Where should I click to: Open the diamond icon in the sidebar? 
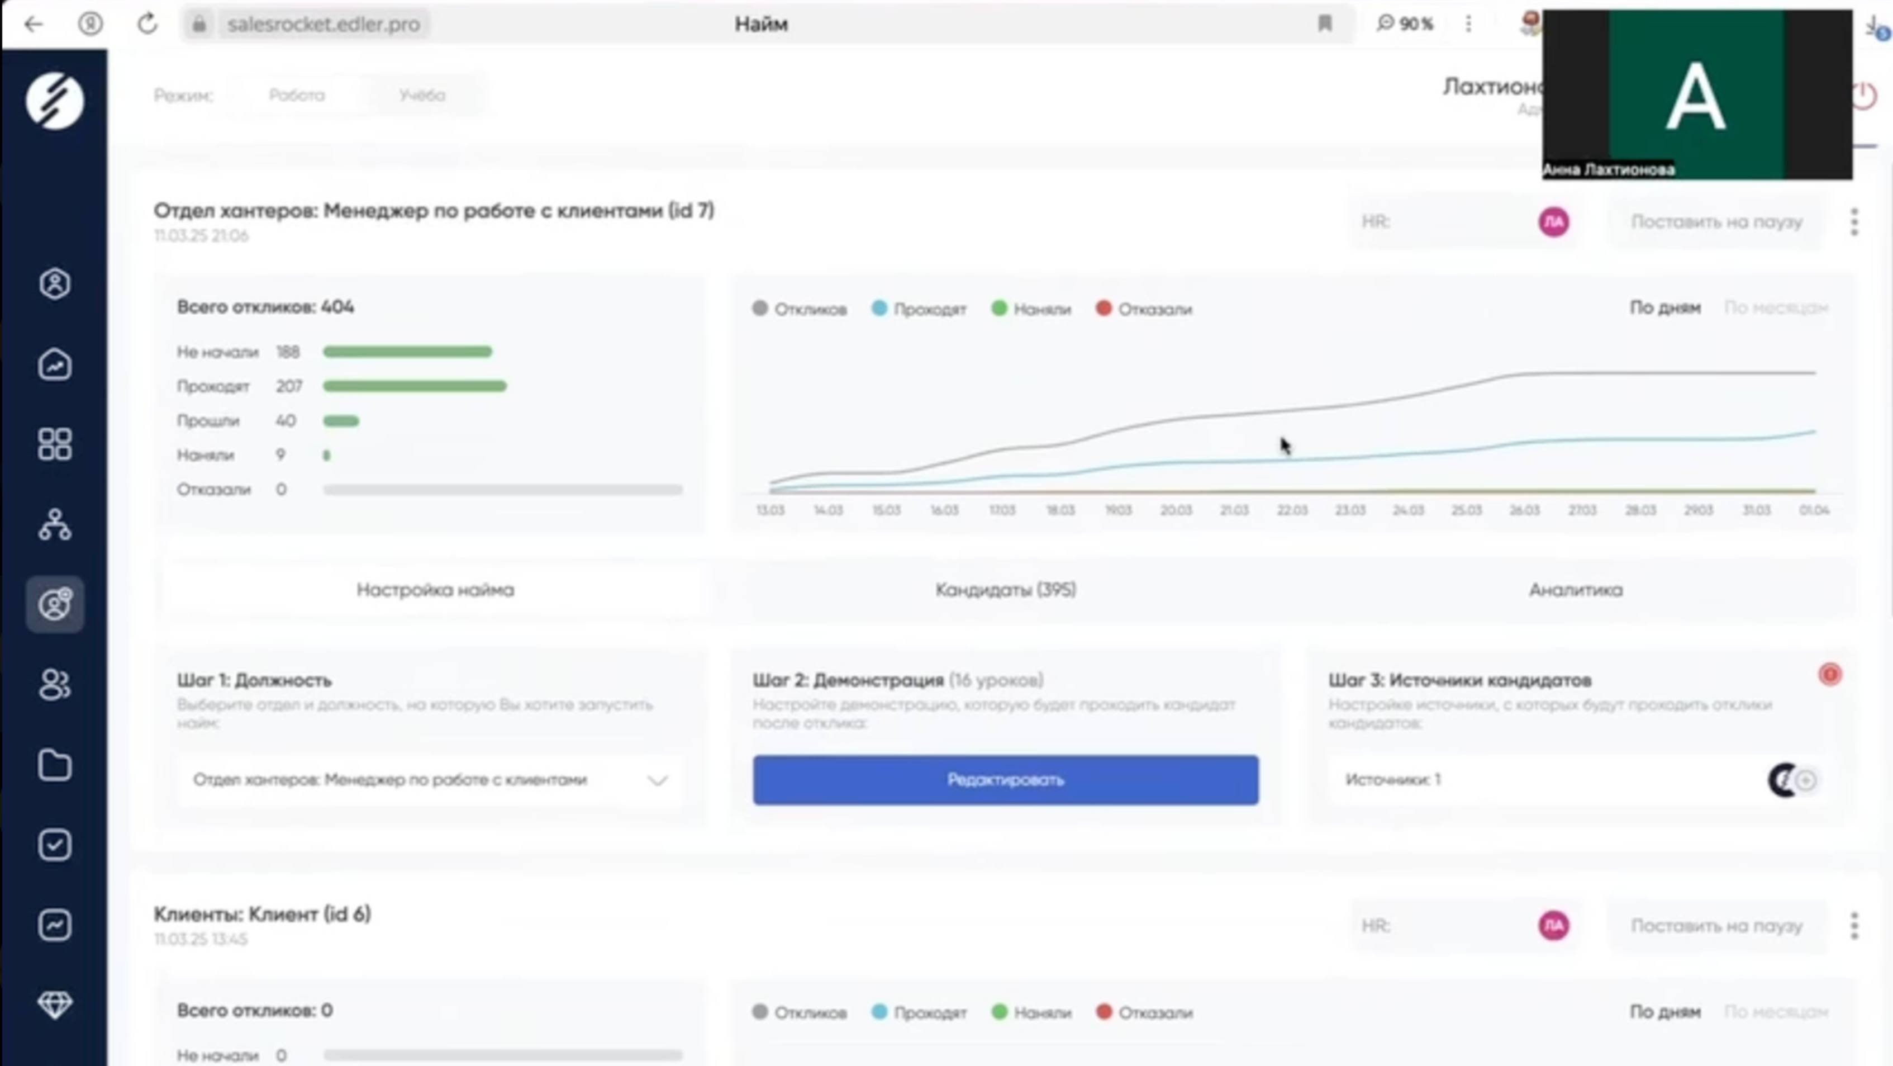pos(54,1005)
